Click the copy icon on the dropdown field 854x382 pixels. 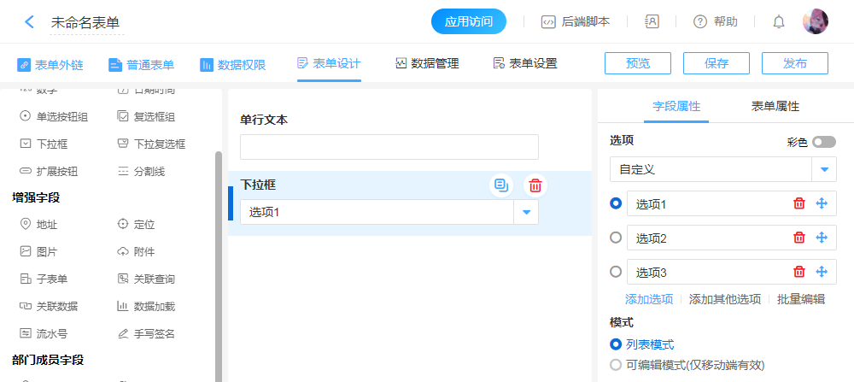click(x=501, y=185)
